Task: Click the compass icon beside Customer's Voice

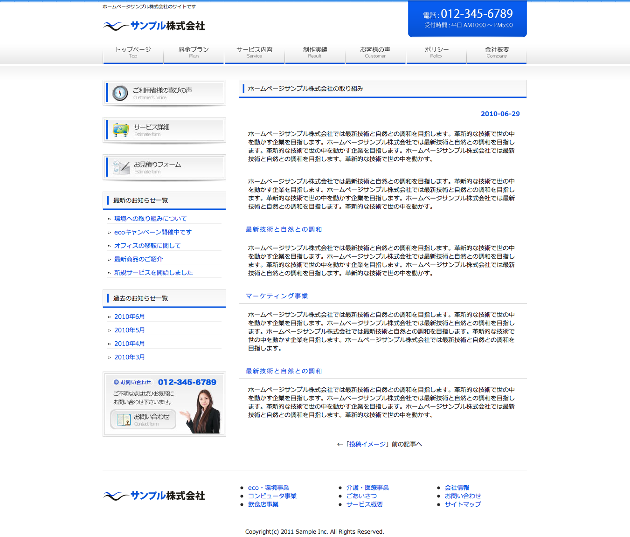Action: [x=120, y=93]
